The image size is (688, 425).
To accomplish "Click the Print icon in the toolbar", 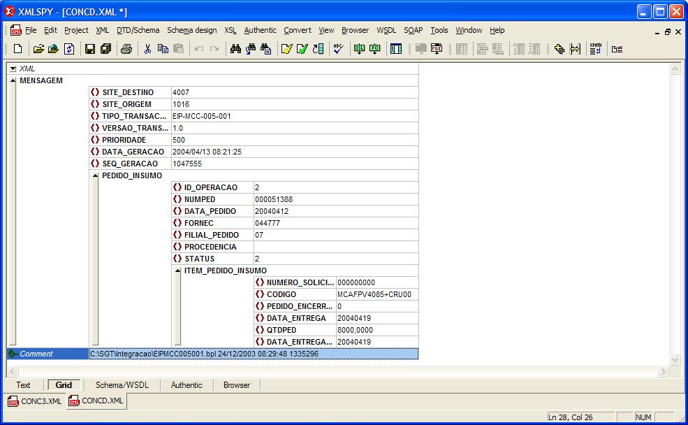I will 126,49.
